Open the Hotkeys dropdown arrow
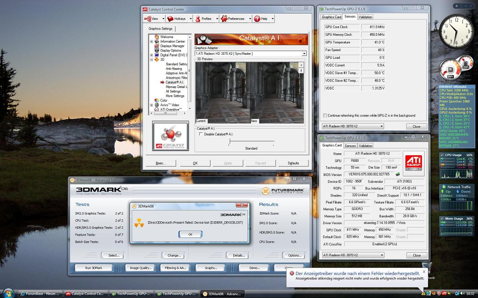Viewport: 478px width, 298px height. pyautogui.click(x=191, y=19)
